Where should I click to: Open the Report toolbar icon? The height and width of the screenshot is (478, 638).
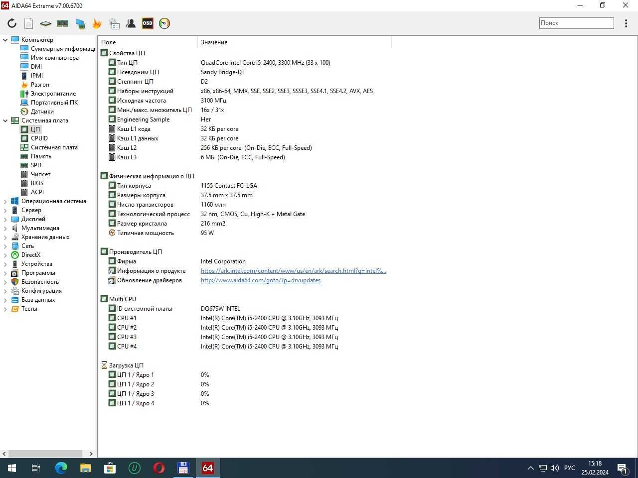pos(29,23)
